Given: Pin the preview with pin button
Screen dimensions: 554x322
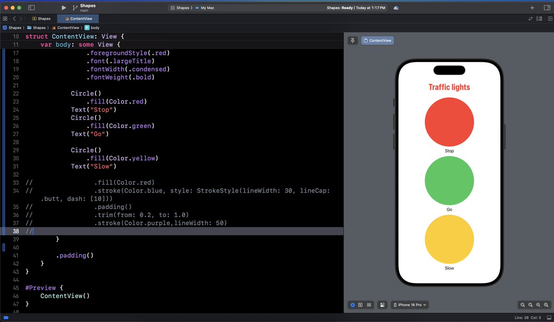Looking at the screenshot, I should tap(353, 41).
